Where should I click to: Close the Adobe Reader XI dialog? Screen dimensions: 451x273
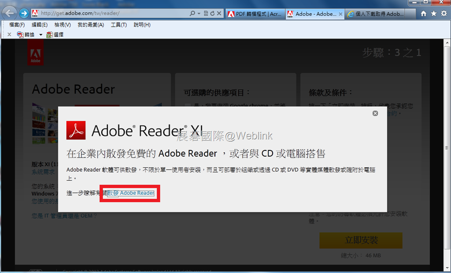coord(375,113)
